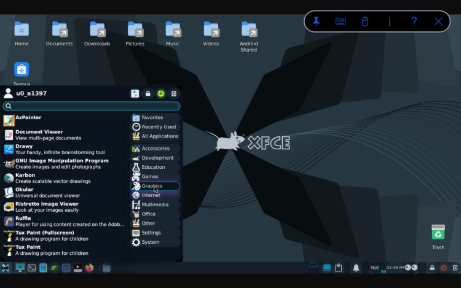Open the Pictures desktop shortcut
Viewport: 461px width, 288px height.
click(135, 34)
